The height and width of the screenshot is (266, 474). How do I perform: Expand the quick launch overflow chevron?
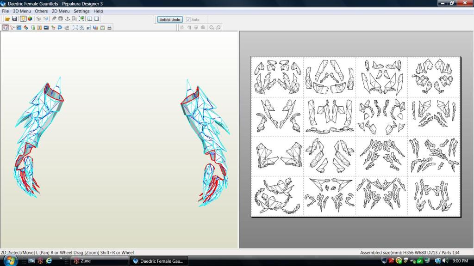[61, 259]
